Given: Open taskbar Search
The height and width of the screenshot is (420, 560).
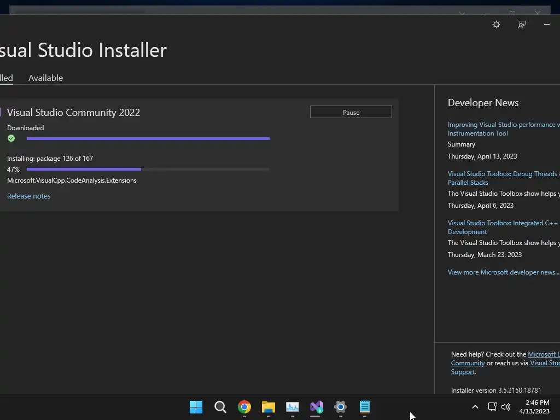Looking at the screenshot, I should tap(220, 407).
